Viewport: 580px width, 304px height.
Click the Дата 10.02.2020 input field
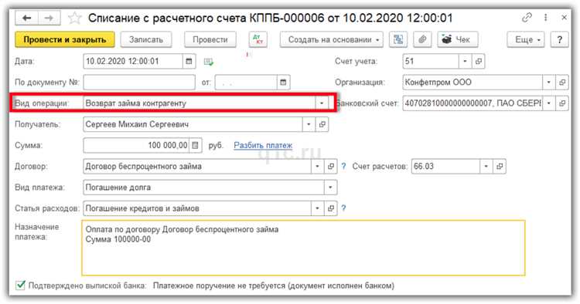[x=133, y=61]
